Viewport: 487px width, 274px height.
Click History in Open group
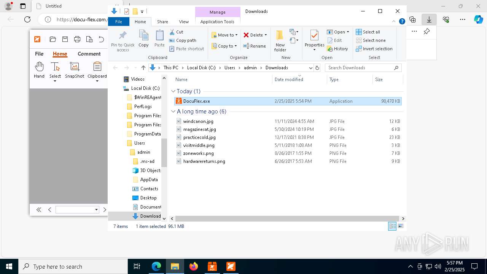tap(337, 49)
